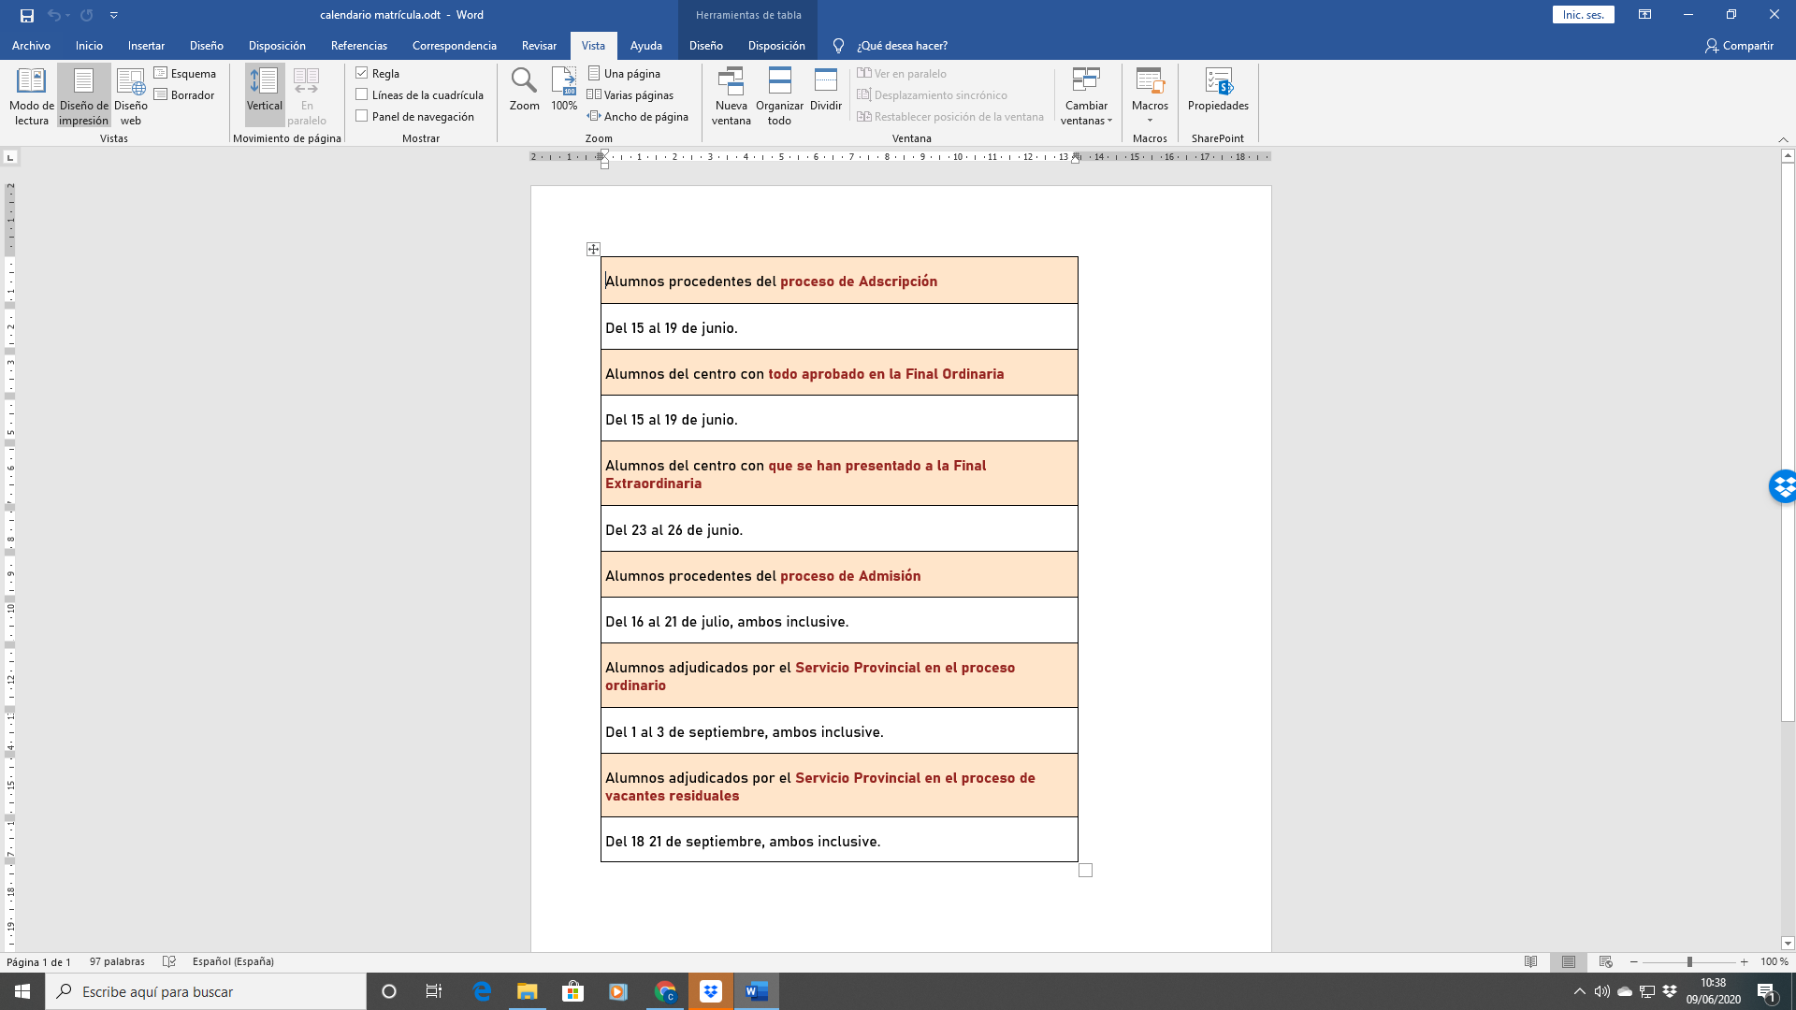Image resolution: width=1796 pixels, height=1010 pixels.
Task: Click the Inic. ses. sign-in button
Action: click(x=1583, y=15)
